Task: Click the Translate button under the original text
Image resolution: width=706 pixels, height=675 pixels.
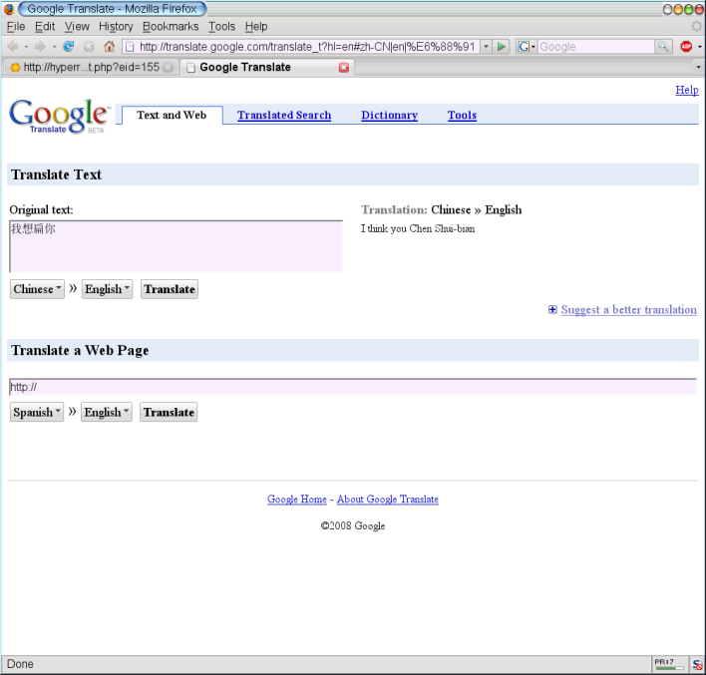Action: (x=169, y=289)
